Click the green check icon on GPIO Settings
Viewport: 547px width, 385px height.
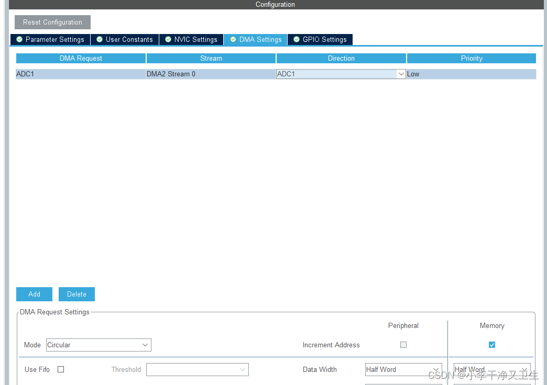pos(297,39)
